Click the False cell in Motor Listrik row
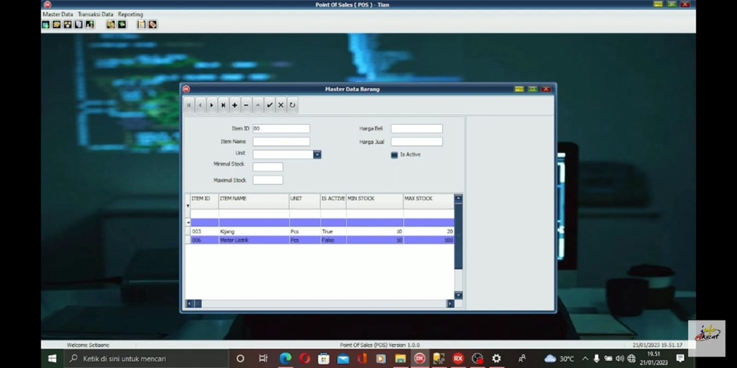The width and height of the screenshot is (737, 368). click(x=333, y=240)
